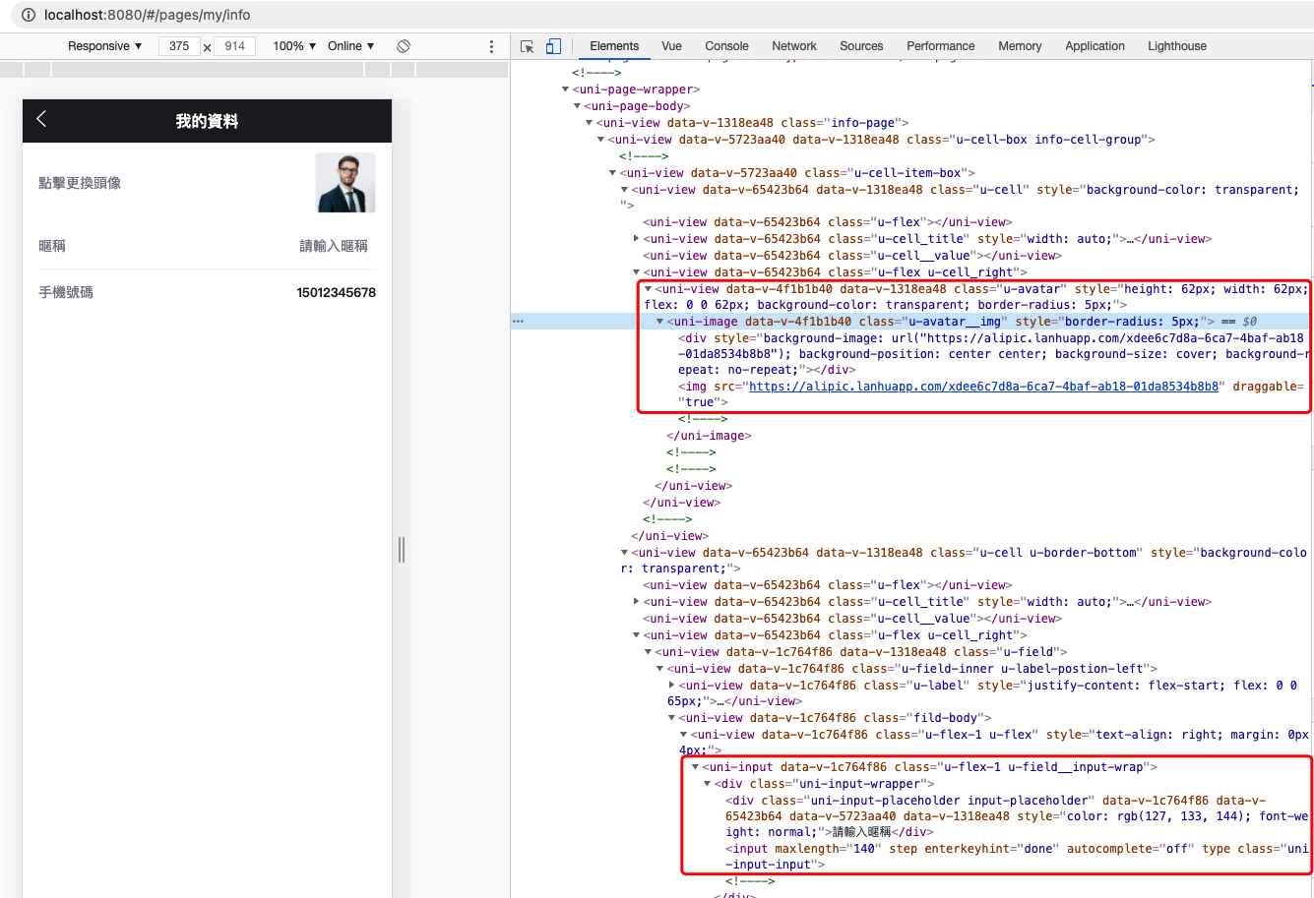The image size is (1314, 898).
Task: Collapse the uni-input-wrapper div node
Action: click(x=707, y=784)
